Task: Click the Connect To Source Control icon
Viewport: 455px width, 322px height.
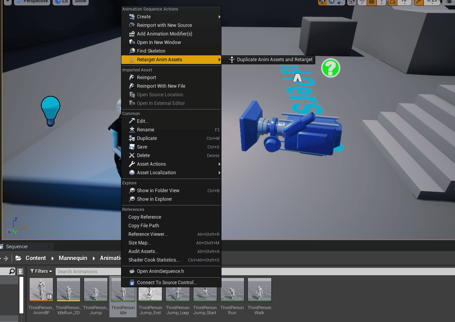Action: 132,283
